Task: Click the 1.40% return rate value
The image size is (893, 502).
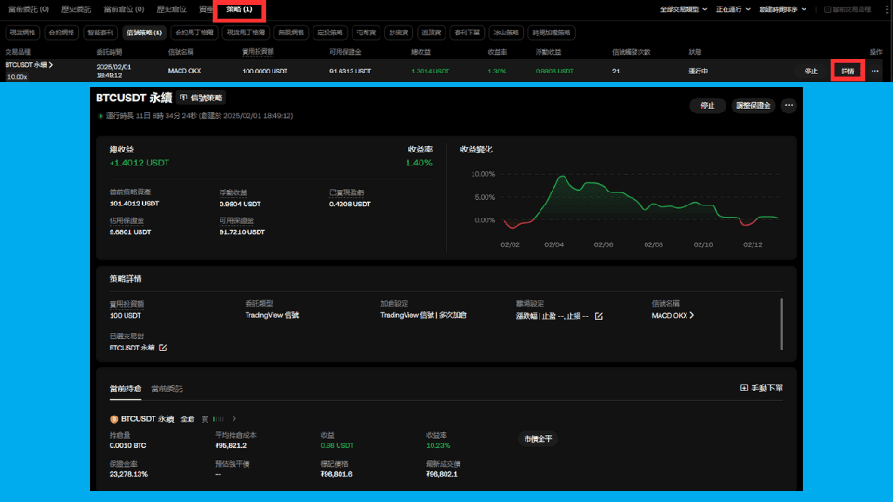Action: pos(419,163)
